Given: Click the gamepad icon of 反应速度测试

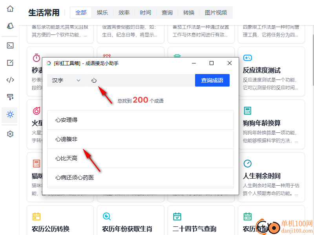Looking at the screenshot, I should 247,58.
